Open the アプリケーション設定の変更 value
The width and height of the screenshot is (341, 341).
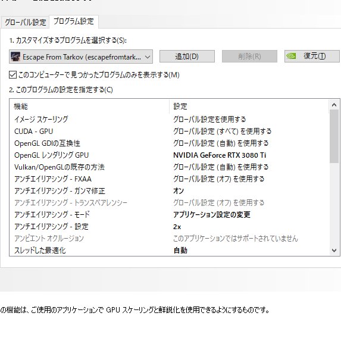coord(212,215)
